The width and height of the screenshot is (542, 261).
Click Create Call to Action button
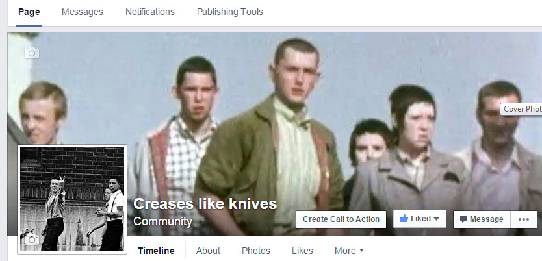click(341, 219)
